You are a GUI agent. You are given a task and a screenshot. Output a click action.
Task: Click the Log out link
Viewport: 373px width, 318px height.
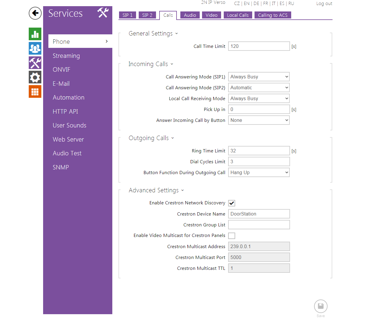click(324, 4)
